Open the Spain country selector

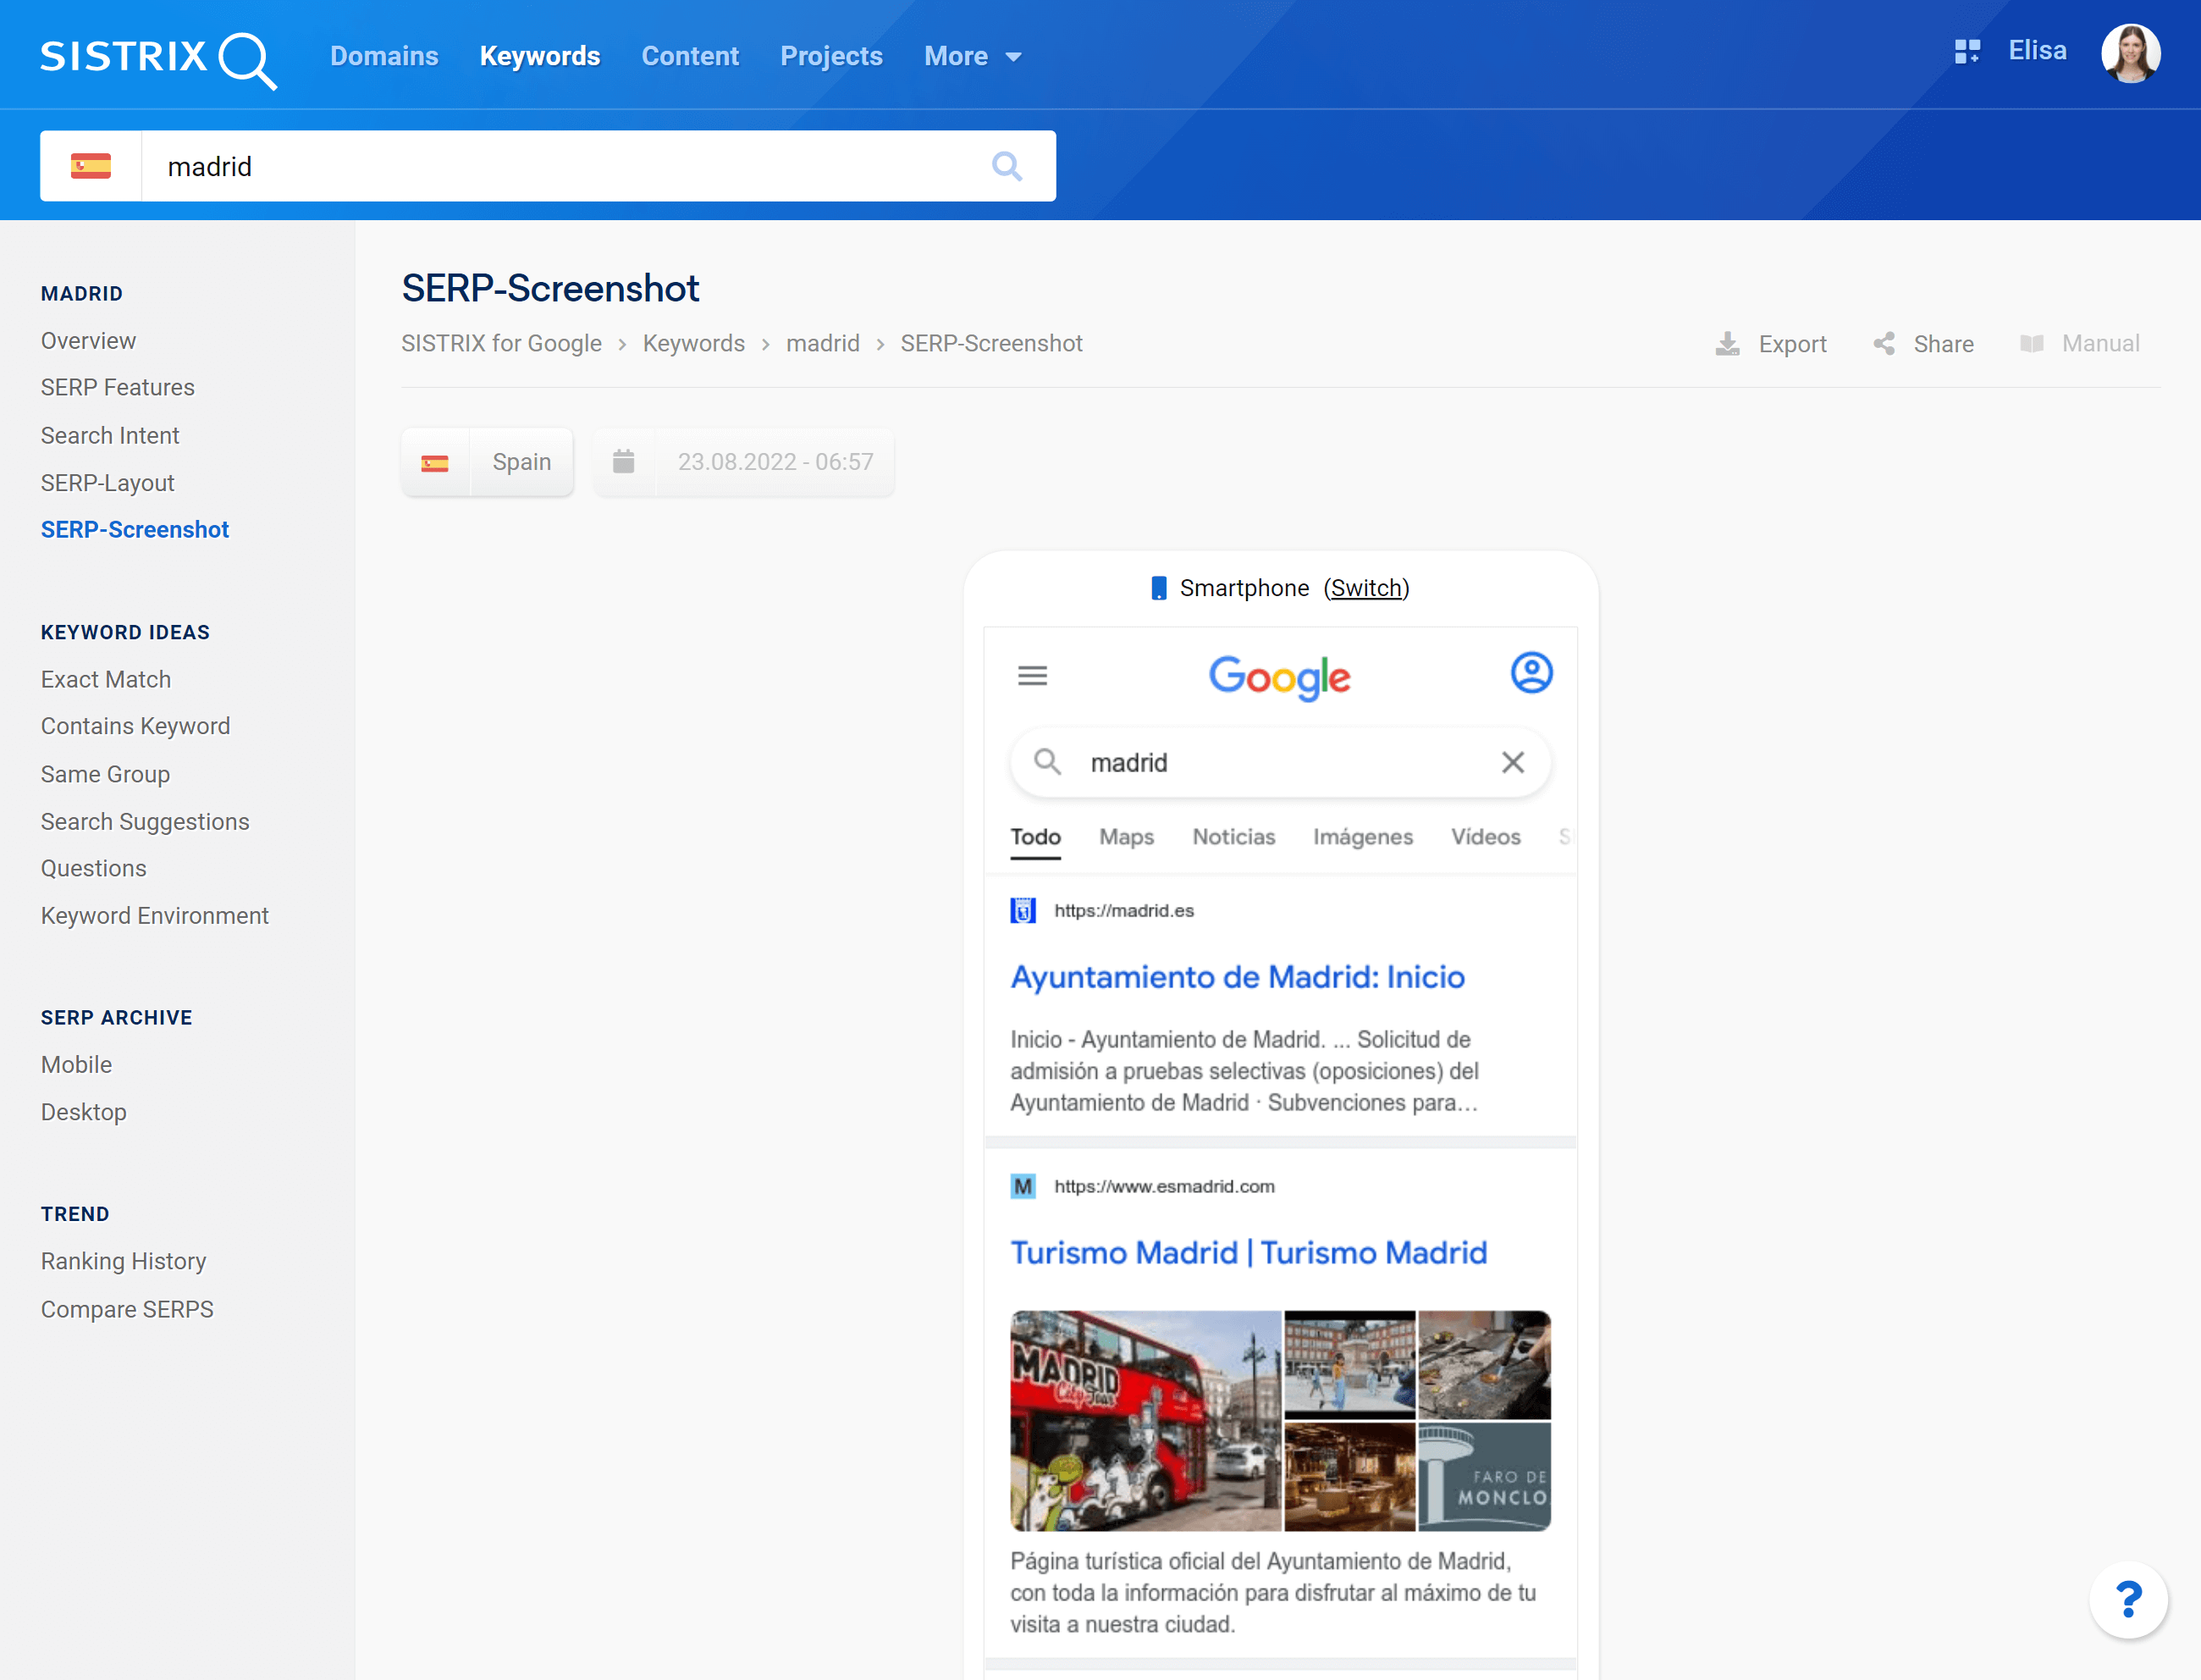tap(488, 462)
